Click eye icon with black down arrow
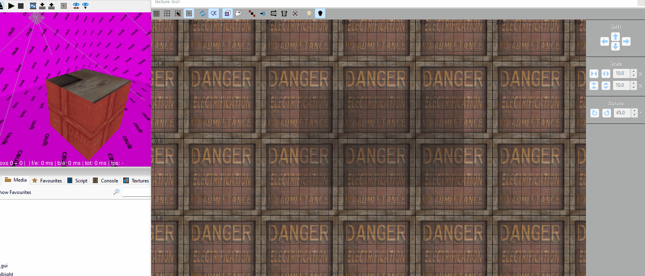Viewport: 645px width, 276px height. tap(85, 6)
